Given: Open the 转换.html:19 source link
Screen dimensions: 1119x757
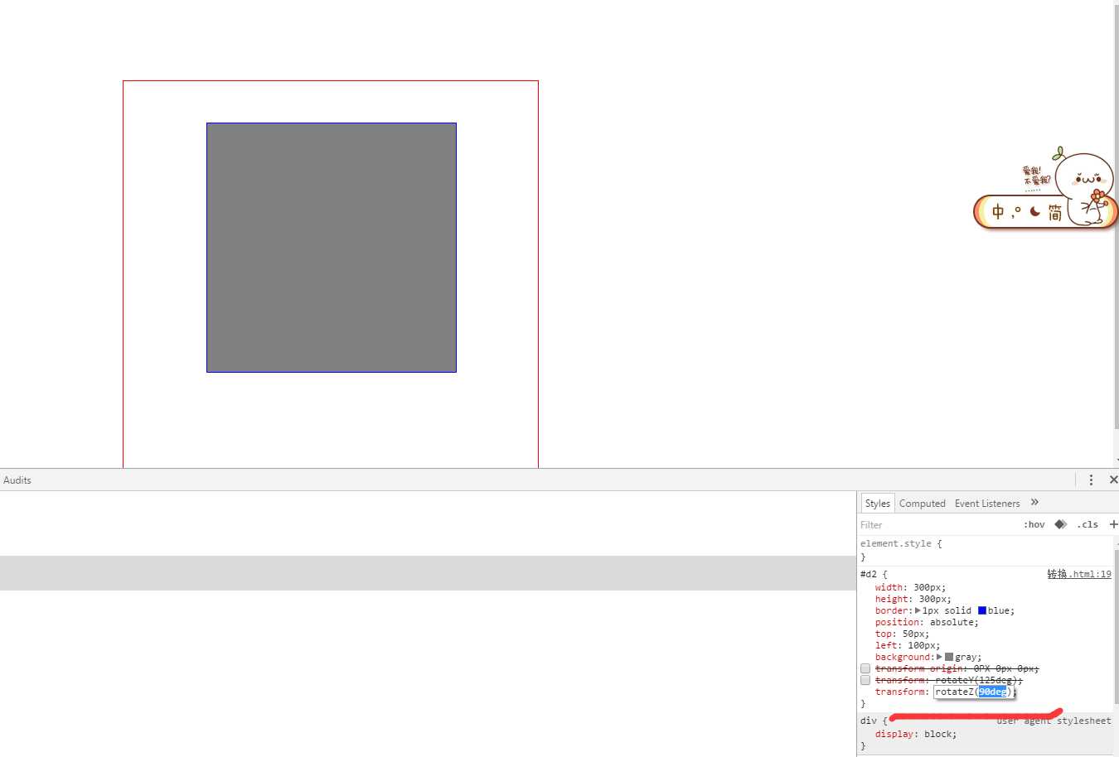Looking at the screenshot, I should pyautogui.click(x=1079, y=574).
